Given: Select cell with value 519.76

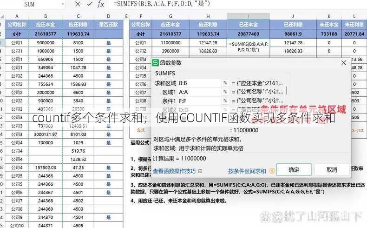Looking at the screenshot, I should [x=78, y=151].
